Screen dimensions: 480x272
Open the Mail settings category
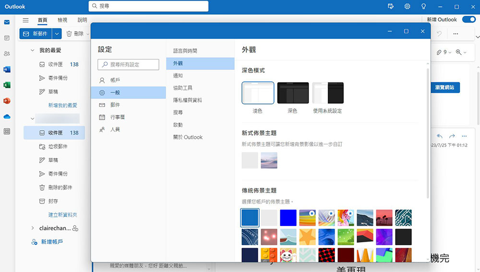point(129,105)
